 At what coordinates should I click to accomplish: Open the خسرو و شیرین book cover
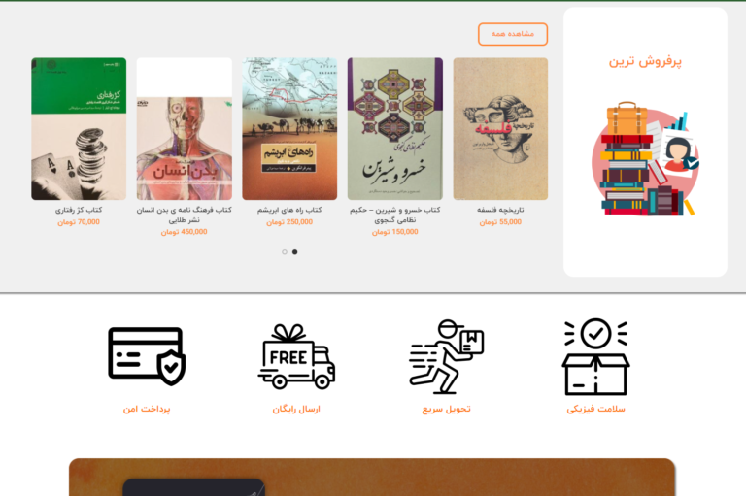click(395, 129)
